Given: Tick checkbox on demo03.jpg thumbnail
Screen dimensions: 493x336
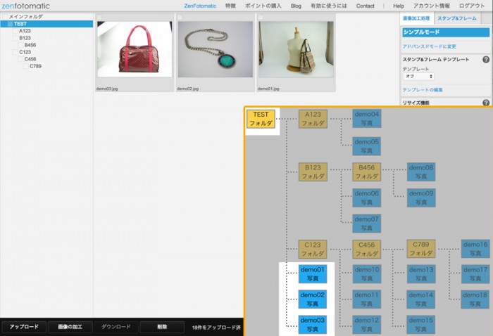Looking at the screenshot, I should click(x=99, y=17).
